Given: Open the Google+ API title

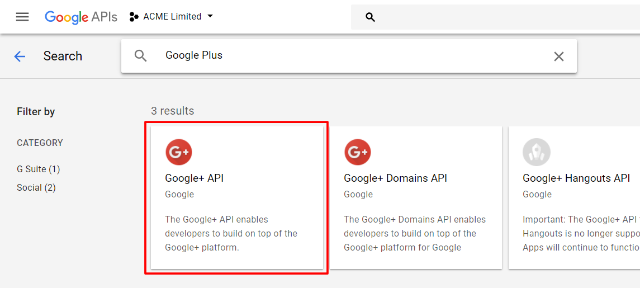Looking at the screenshot, I should [x=195, y=178].
